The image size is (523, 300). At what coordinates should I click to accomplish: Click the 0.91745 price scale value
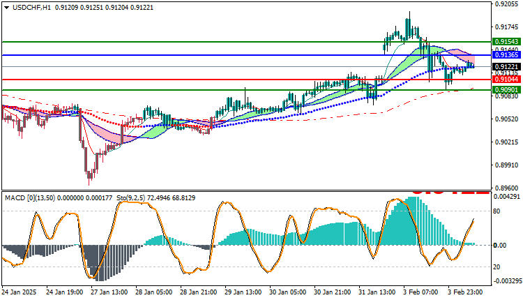click(507, 27)
